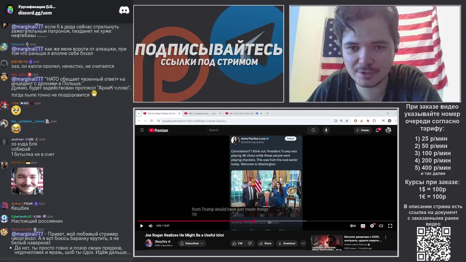Screen dimensions: 466x262
Task: Open the YouTube account avatar menu
Action: click(x=388, y=130)
